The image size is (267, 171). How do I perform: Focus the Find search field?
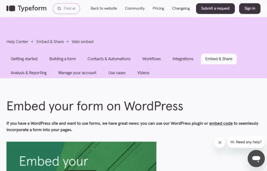66,8
